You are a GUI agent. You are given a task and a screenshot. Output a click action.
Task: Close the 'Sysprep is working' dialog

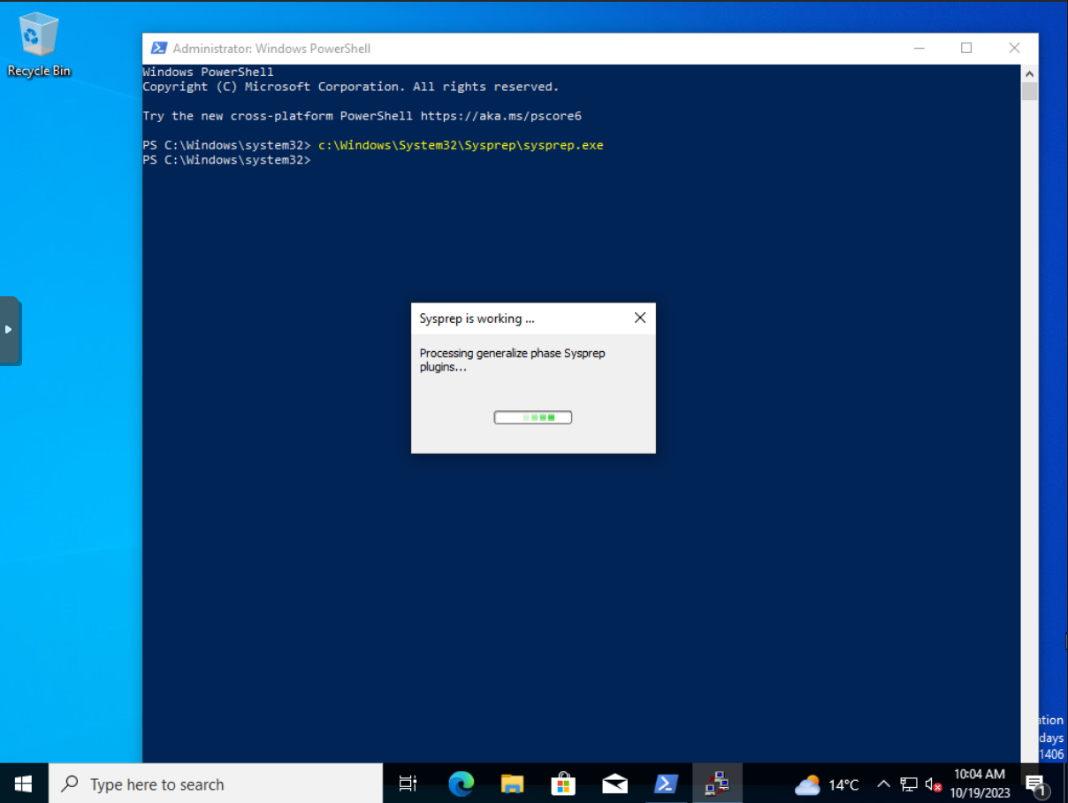pos(640,318)
